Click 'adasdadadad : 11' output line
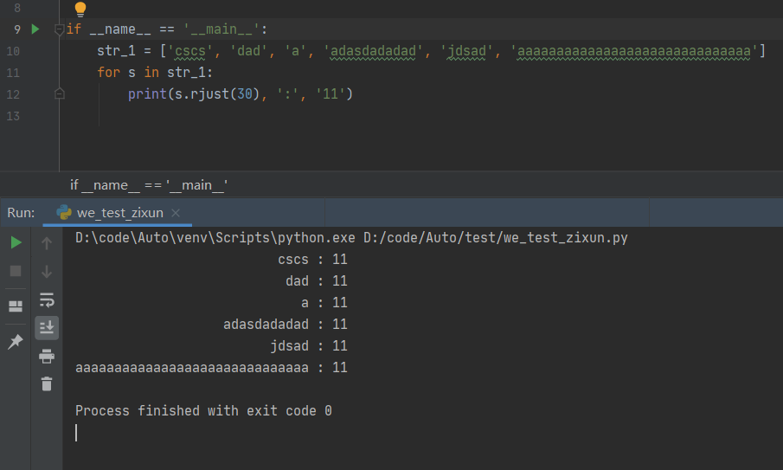 286,325
